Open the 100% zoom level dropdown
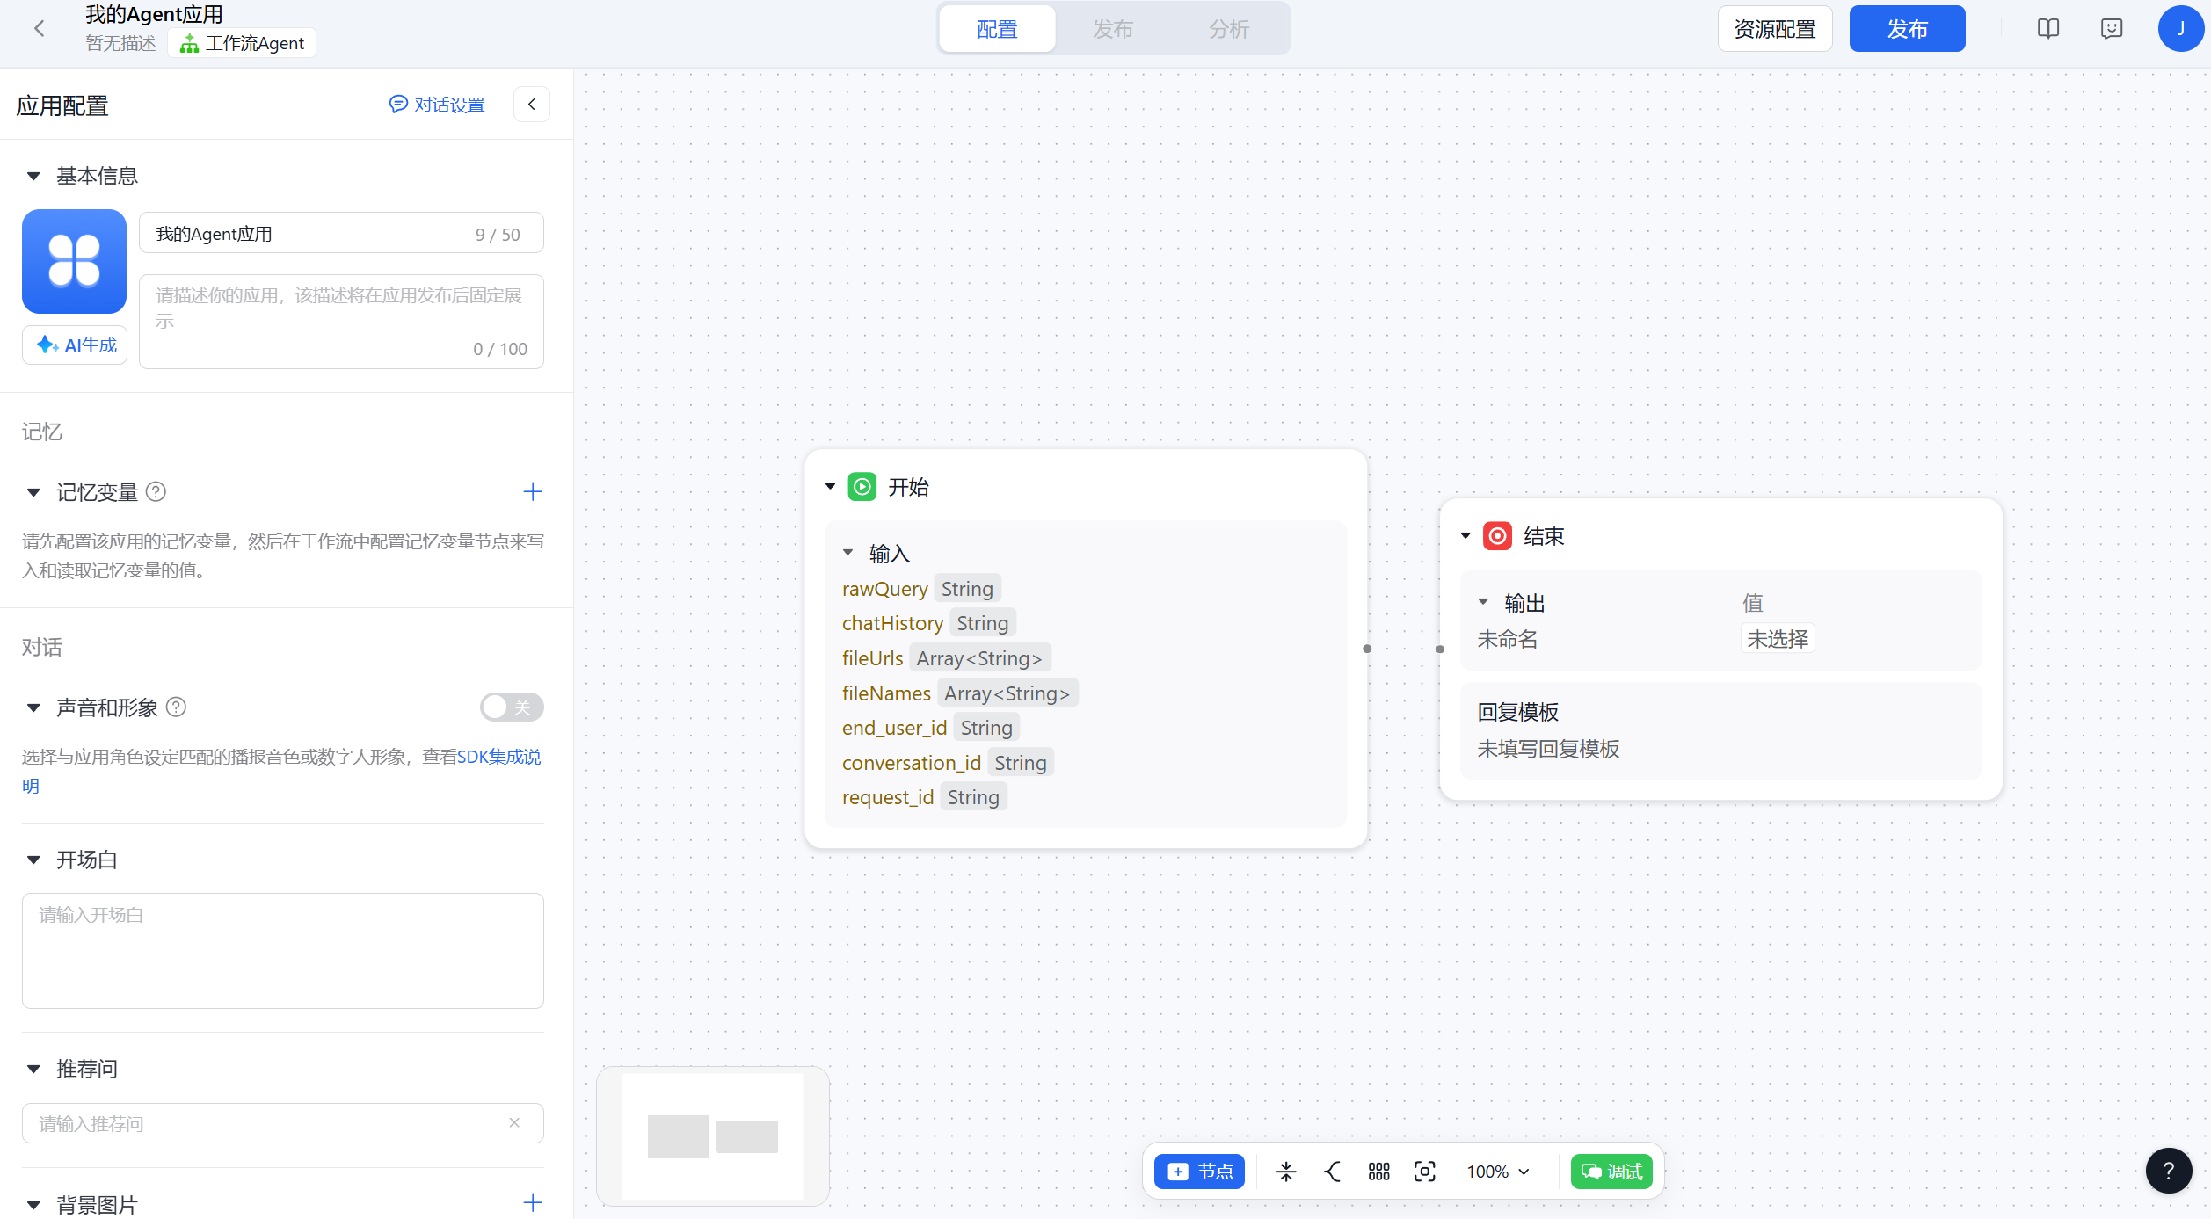 (1498, 1172)
